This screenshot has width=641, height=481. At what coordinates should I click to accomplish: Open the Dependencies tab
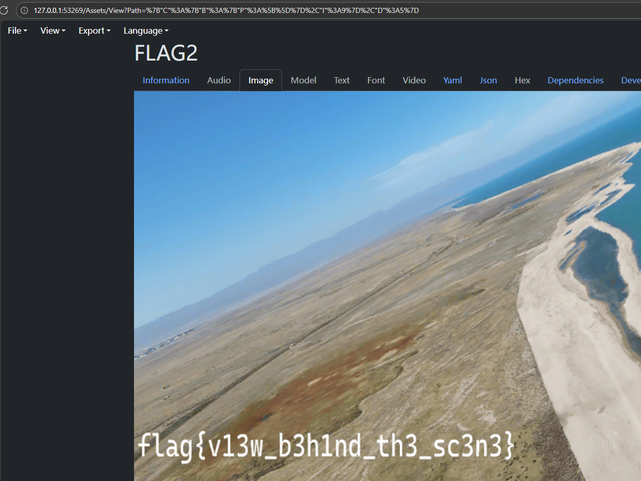click(x=575, y=80)
